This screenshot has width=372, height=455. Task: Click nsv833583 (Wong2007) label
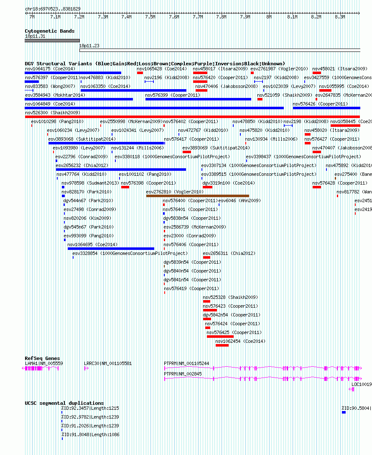tap(50, 86)
